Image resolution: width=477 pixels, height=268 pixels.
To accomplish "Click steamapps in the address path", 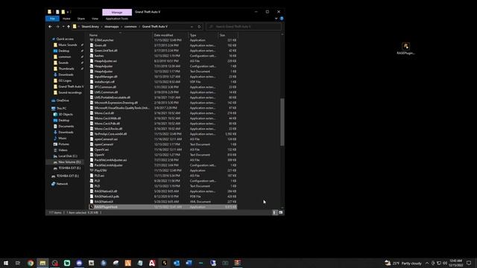I will [x=112, y=27].
